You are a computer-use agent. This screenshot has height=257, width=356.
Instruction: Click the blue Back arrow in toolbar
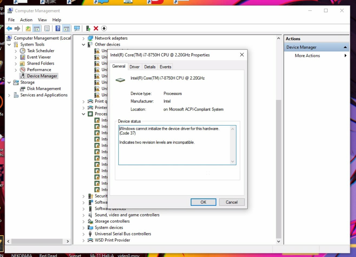[9, 28]
